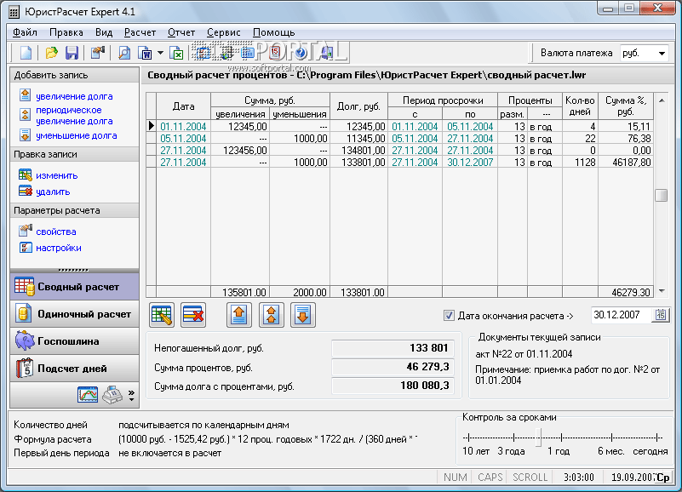Click table vertical scrollbar thumb
This screenshot has height=492, width=682.
[x=661, y=195]
